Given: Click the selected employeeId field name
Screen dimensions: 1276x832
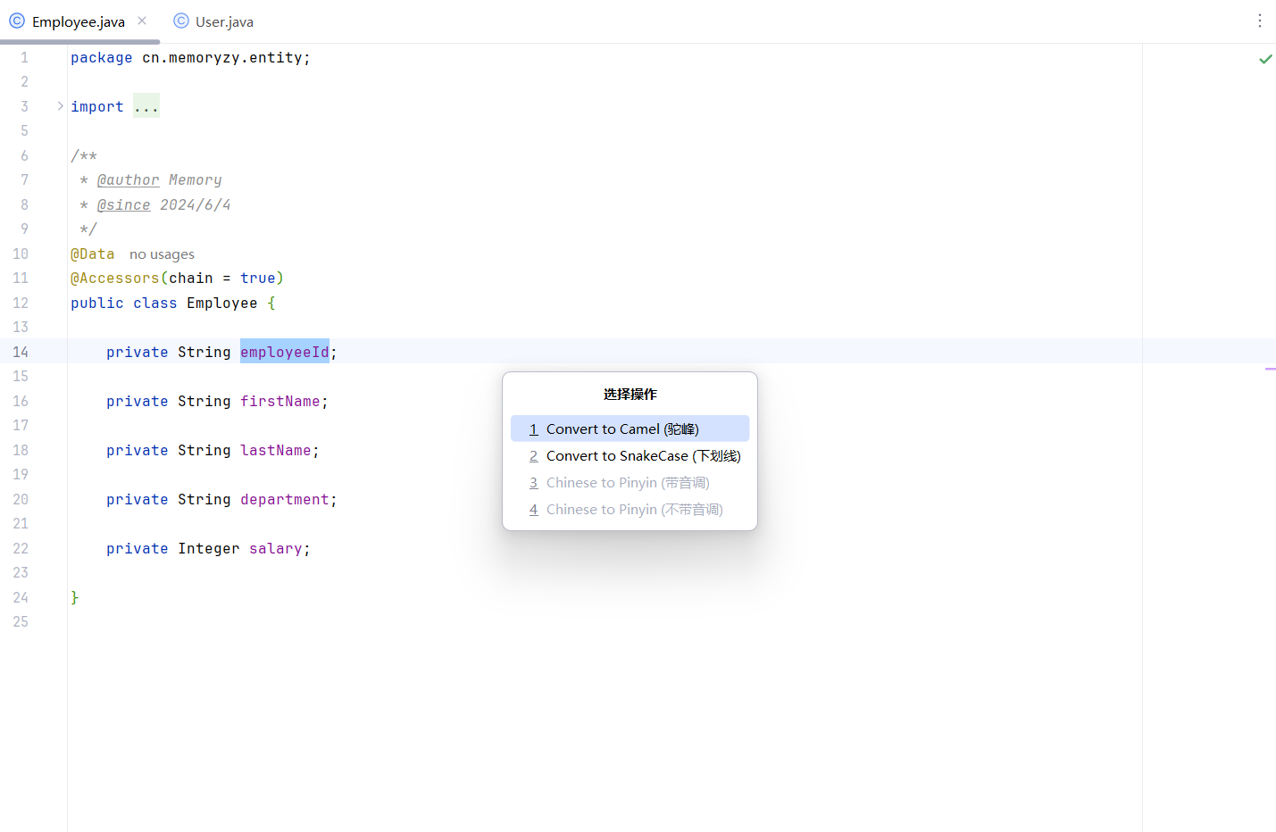Looking at the screenshot, I should tap(285, 352).
